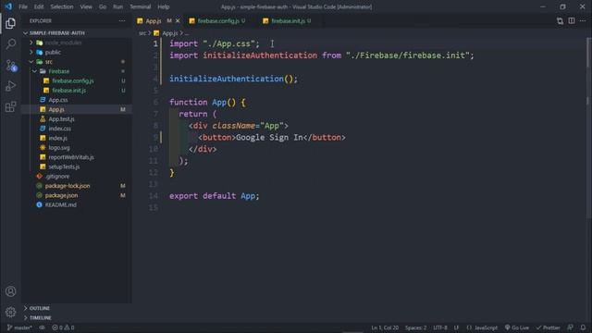Screen dimensions: 592x333
Task: Open the Manage gear icon
Action: [10, 312]
